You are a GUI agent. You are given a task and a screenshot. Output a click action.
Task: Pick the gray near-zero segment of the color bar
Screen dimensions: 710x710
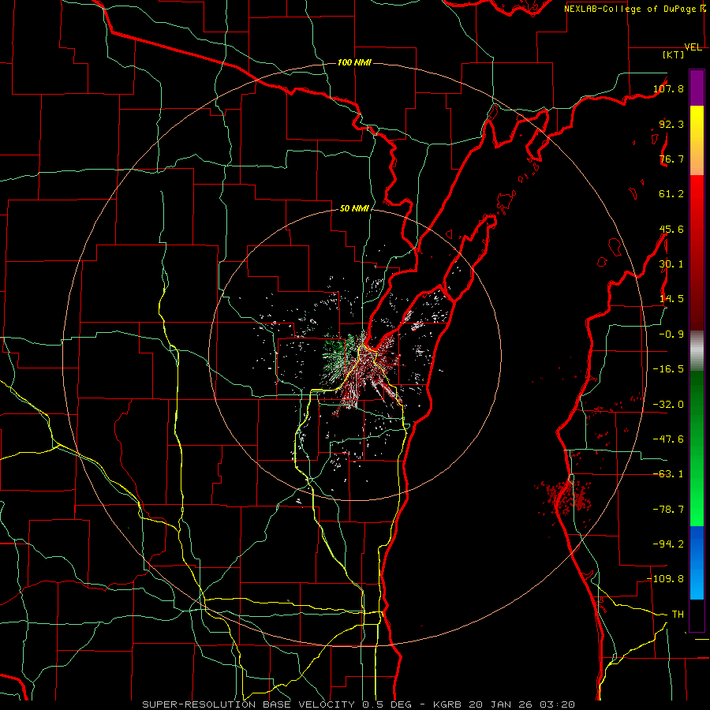[x=697, y=351]
